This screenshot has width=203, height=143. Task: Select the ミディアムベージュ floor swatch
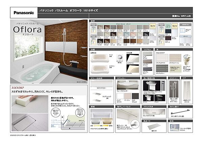tap(175, 58)
